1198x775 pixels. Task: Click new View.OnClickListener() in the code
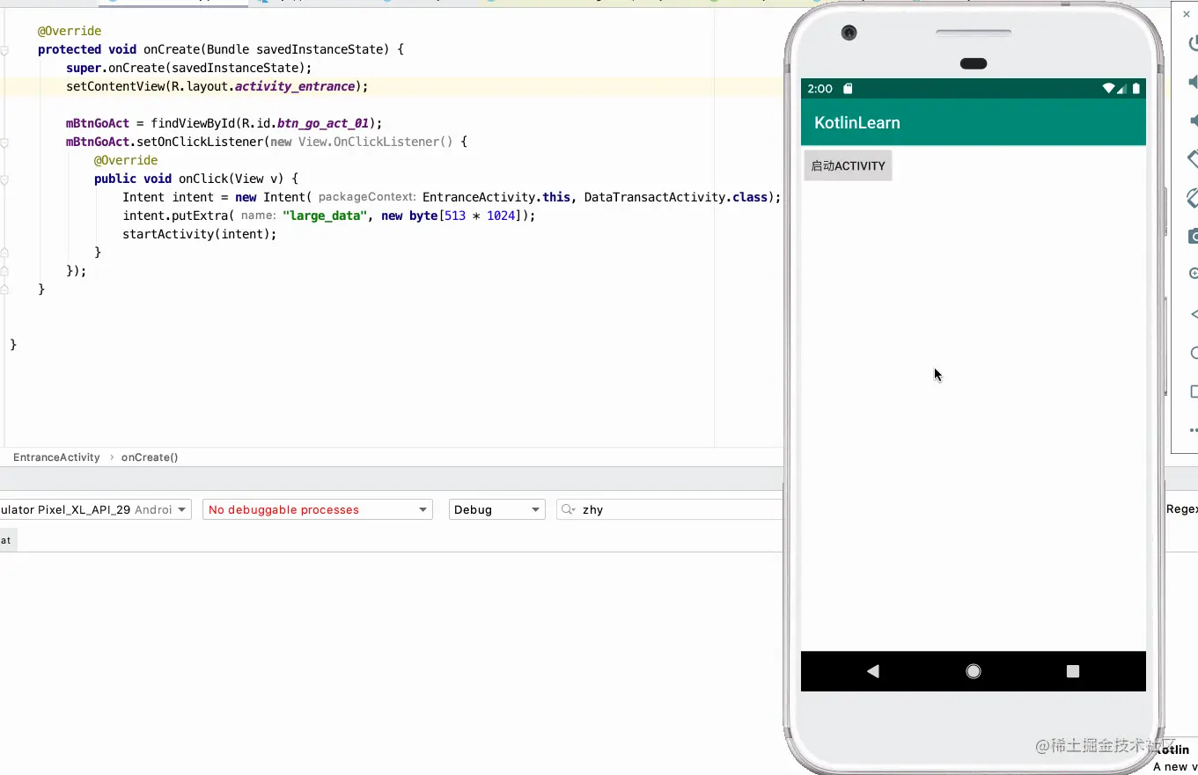pos(362,142)
